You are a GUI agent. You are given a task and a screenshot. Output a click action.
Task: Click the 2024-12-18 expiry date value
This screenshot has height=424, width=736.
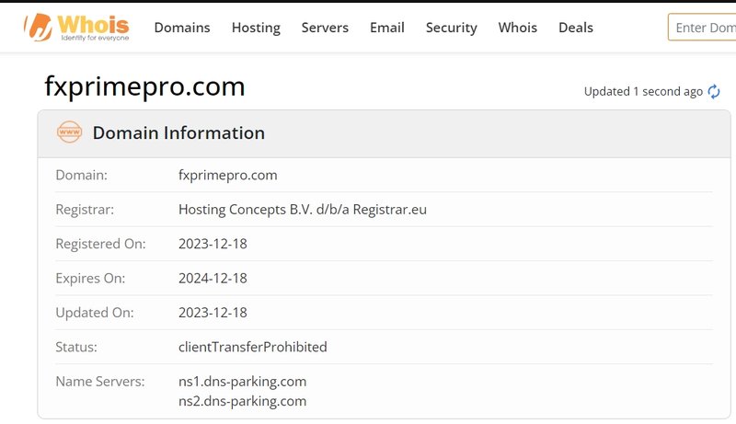coord(213,278)
